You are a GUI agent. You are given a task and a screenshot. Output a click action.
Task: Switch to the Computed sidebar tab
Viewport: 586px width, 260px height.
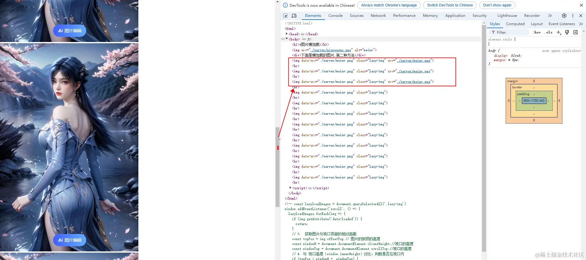click(x=515, y=24)
